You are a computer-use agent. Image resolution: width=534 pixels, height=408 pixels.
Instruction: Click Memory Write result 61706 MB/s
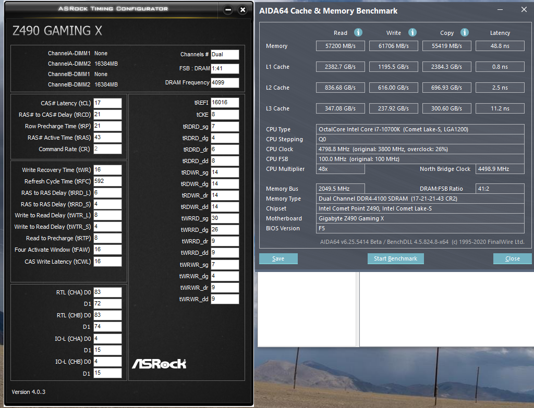pos(393,46)
